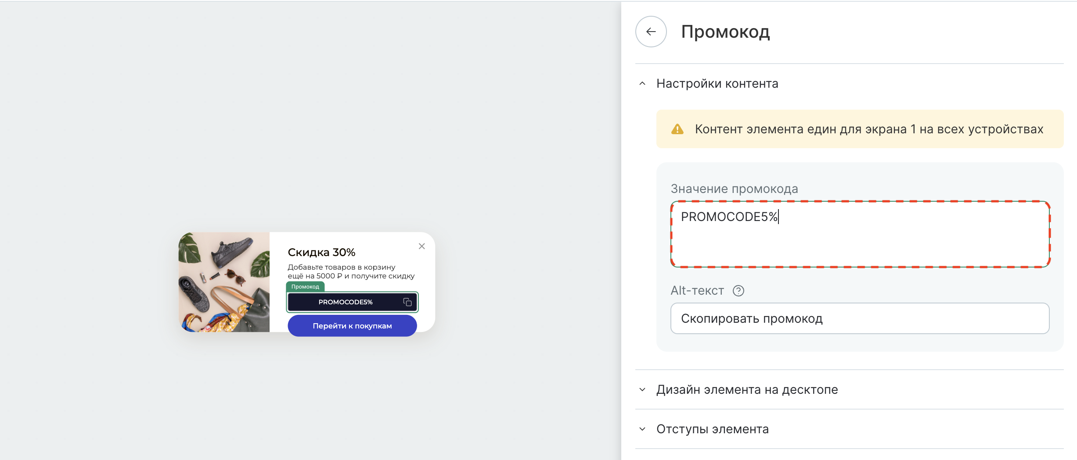The width and height of the screenshot is (1077, 460).
Task: Select the dark PROMOCODE5% block in preview
Action: 346,302
